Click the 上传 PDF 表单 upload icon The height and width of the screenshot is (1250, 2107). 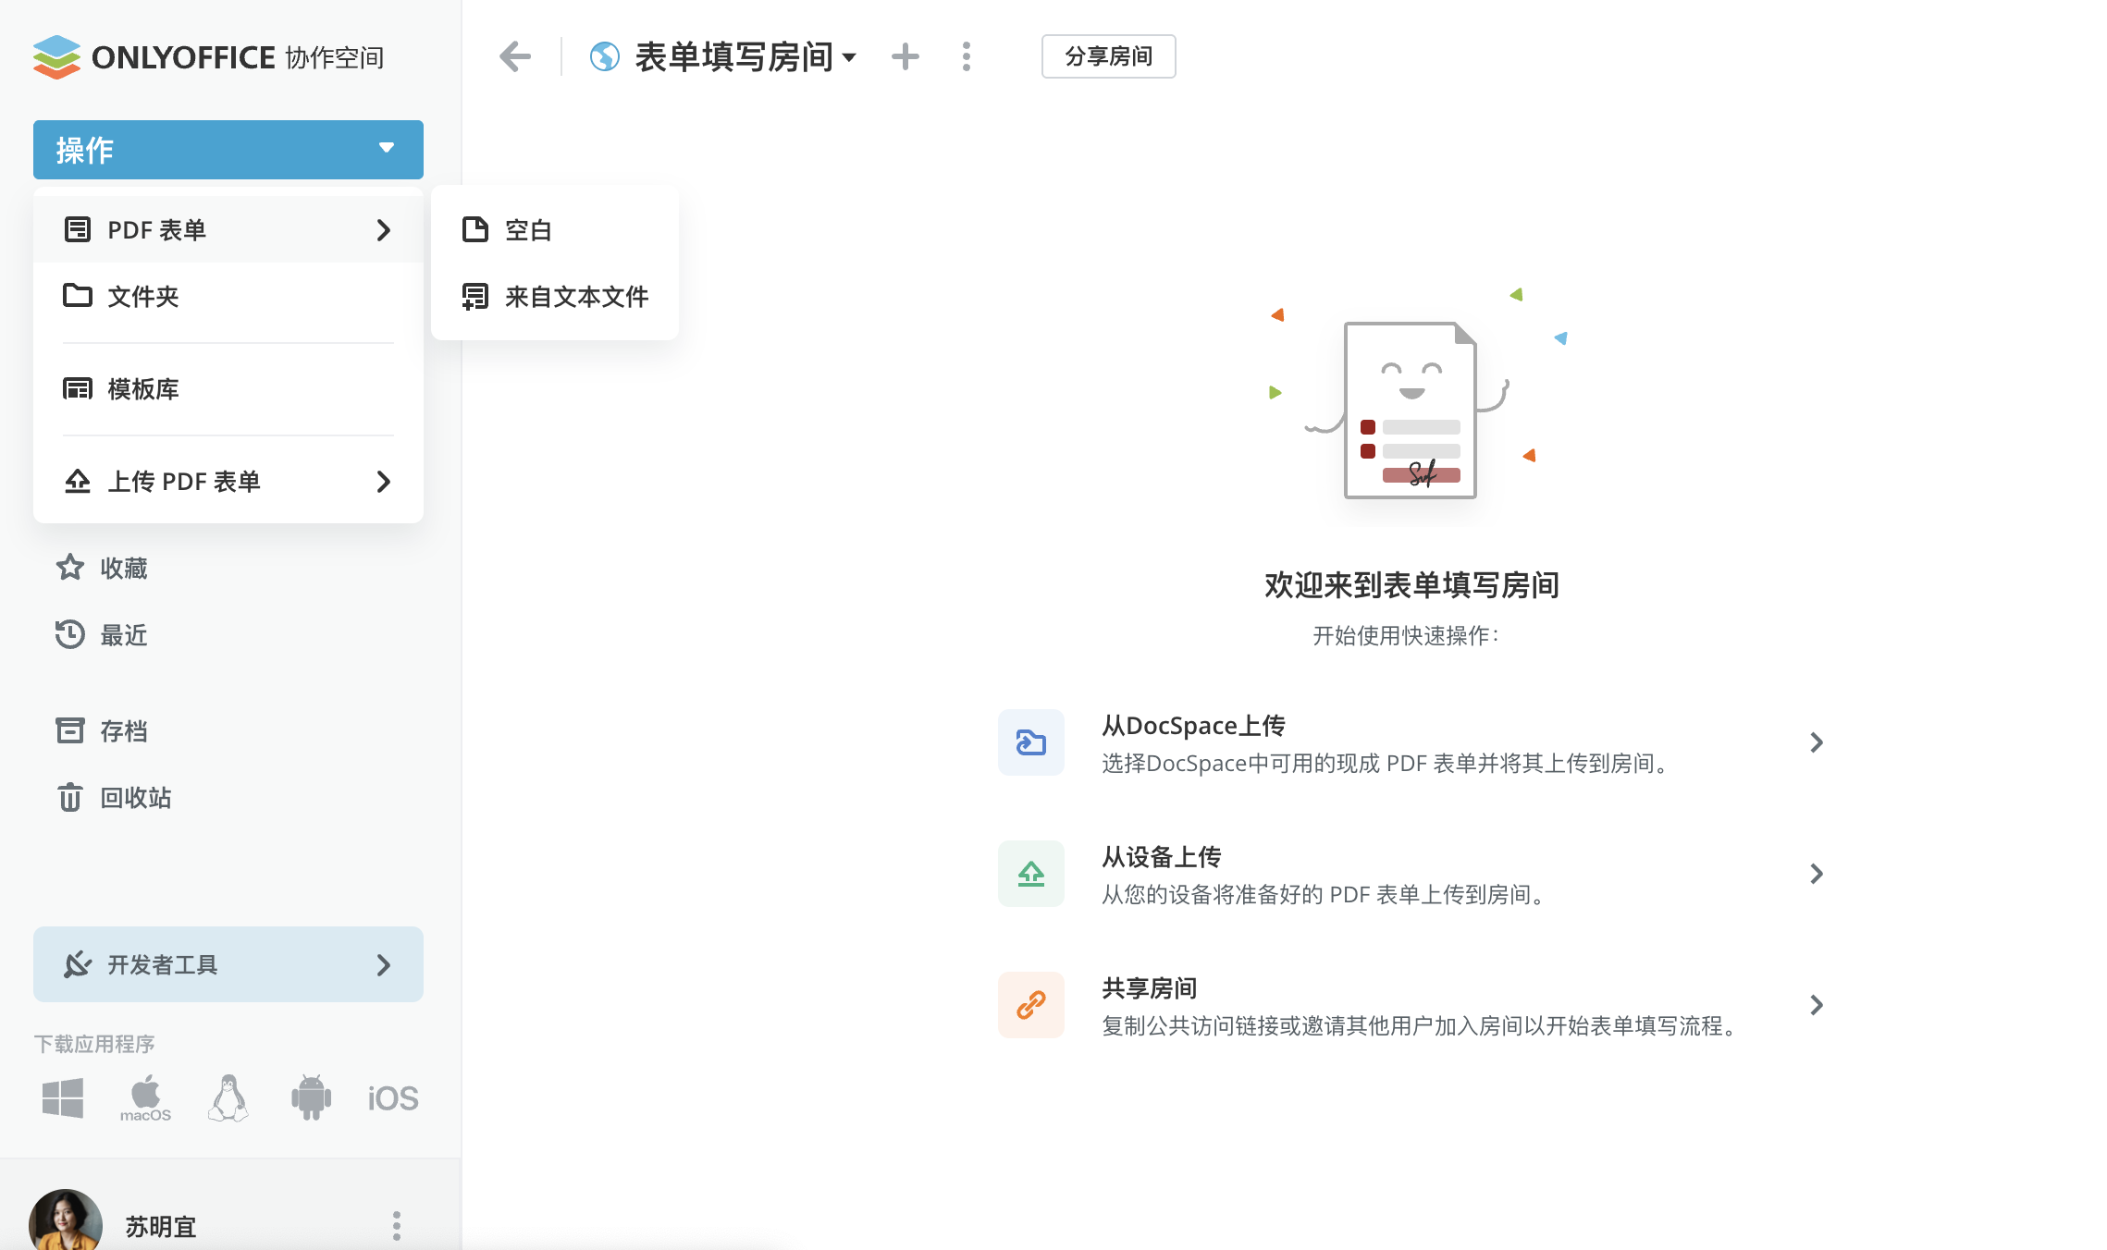[x=78, y=481]
